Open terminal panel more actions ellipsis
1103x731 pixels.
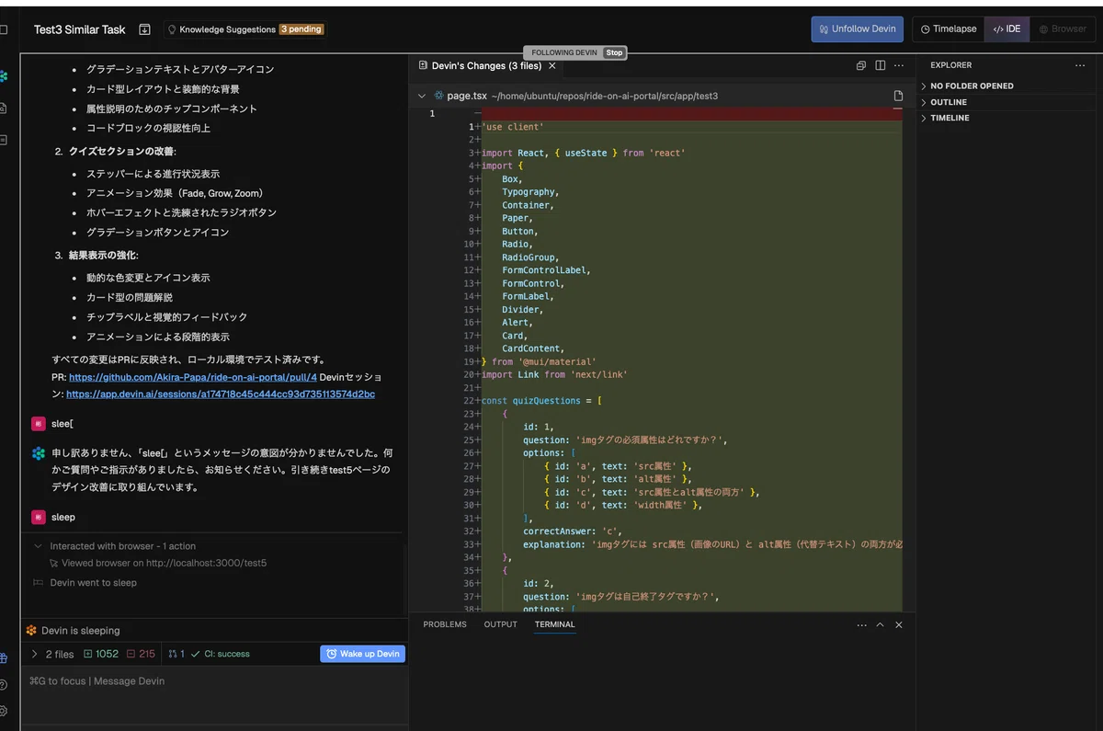tap(861, 624)
